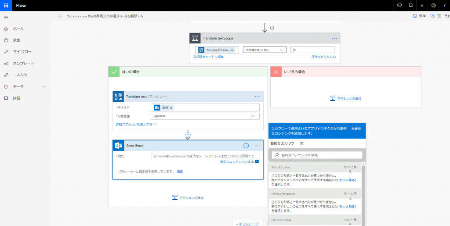Click the Translate text connector icon
450x226 pixels.
[x=118, y=97]
